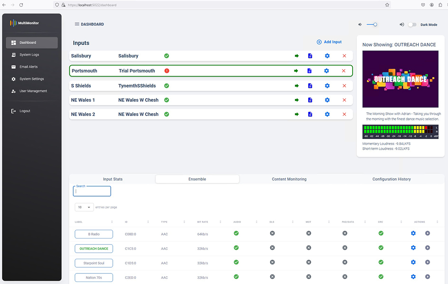Click the Search input field

click(x=93, y=191)
